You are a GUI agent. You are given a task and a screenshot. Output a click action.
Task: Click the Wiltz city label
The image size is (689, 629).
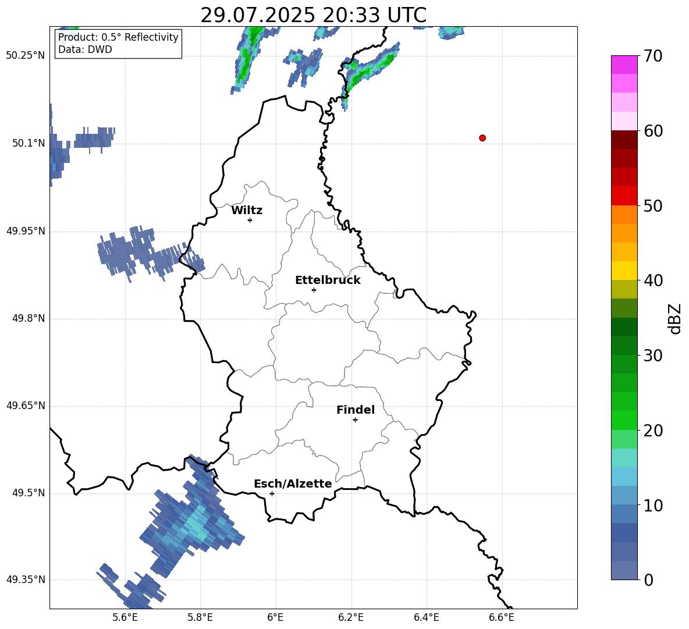tap(247, 211)
